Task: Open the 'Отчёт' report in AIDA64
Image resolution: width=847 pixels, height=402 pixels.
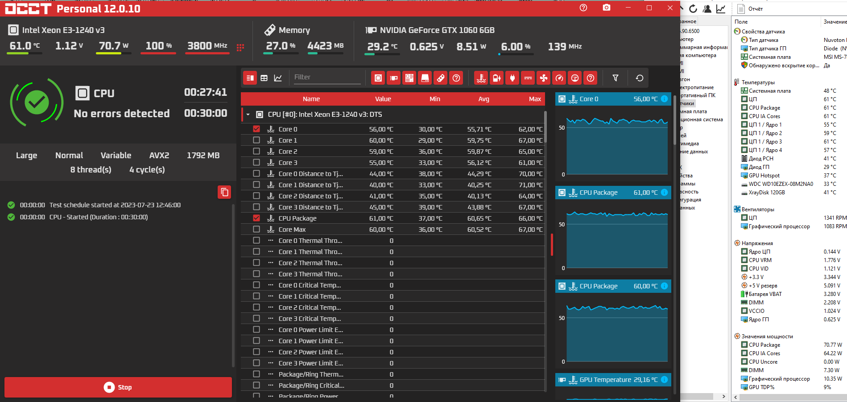Action: 750,8
